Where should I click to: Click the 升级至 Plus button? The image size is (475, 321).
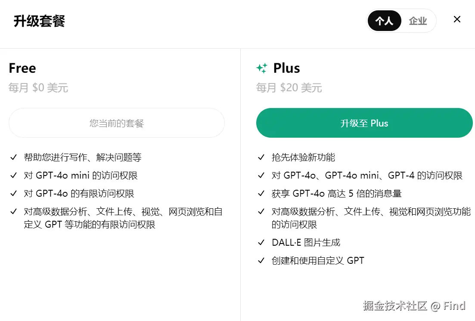click(x=364, y=123)
